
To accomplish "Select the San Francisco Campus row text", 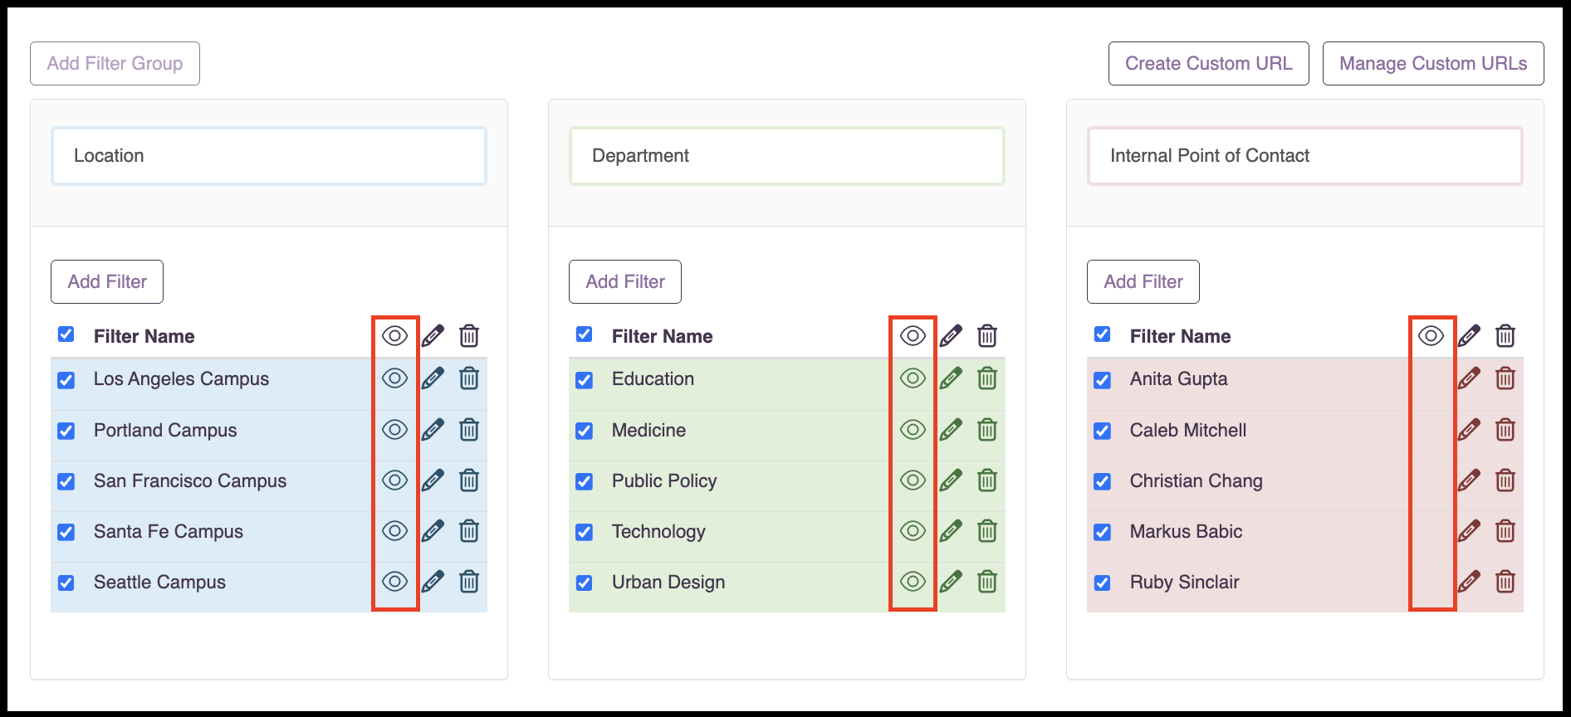I will pyautogui.click(x=190, y=480).
